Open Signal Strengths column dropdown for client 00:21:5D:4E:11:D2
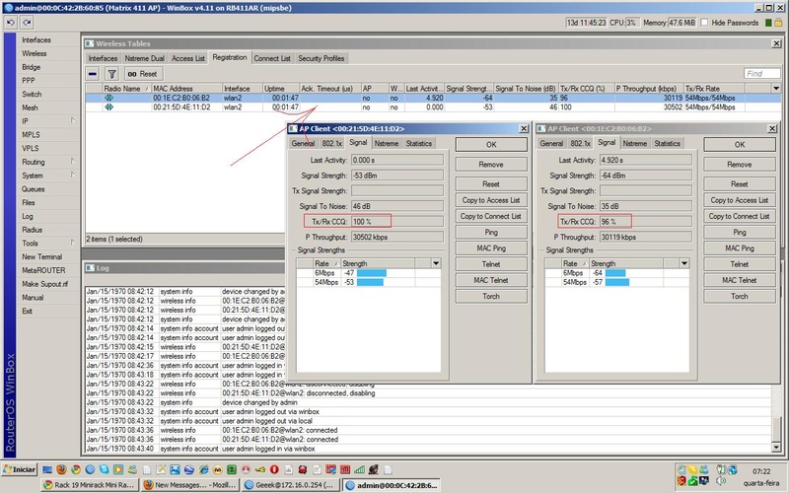The height and width of the screenshot is (493, 789). click(436, 263)
